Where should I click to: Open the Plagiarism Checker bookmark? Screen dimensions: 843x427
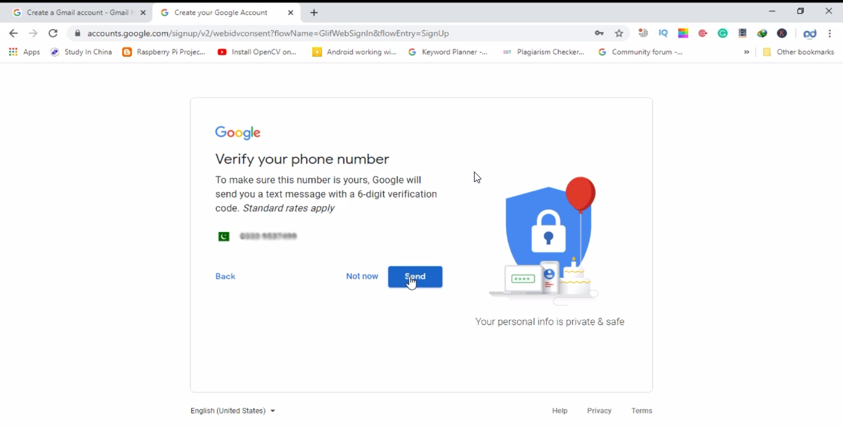click(x=544, y=52)
